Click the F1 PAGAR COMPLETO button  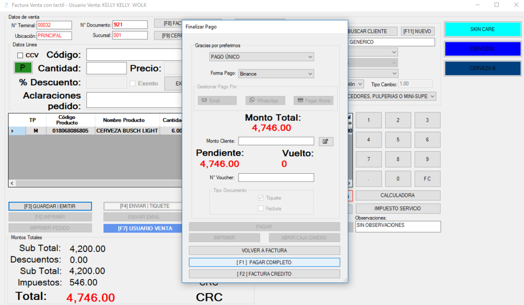point(264,262)
